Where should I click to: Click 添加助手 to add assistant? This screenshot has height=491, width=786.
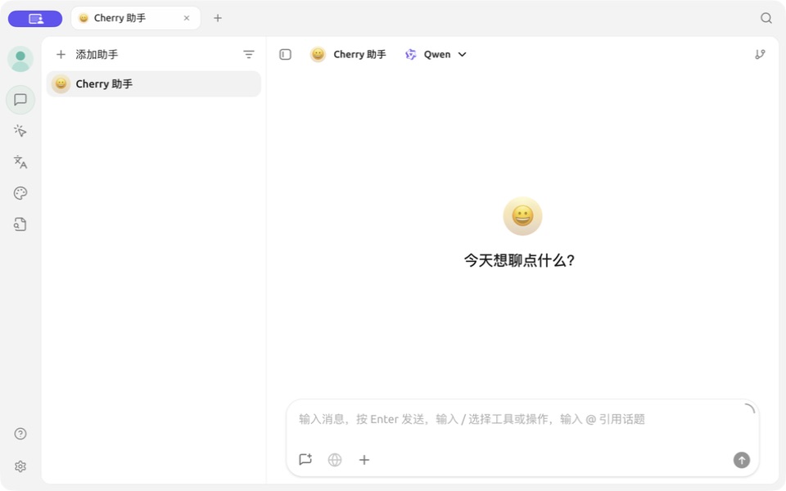click(88, 54)
